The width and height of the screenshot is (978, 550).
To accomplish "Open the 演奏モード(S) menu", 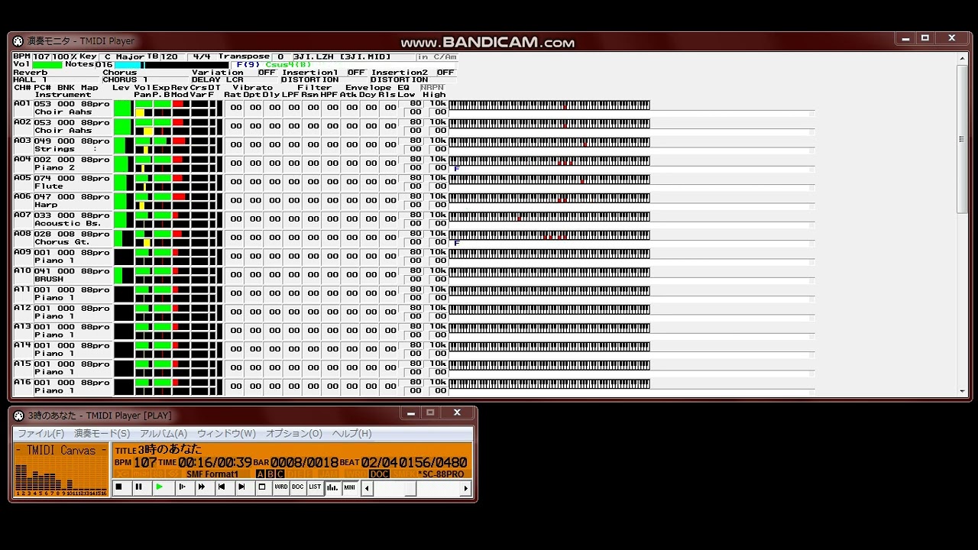I will coord(102,433).
